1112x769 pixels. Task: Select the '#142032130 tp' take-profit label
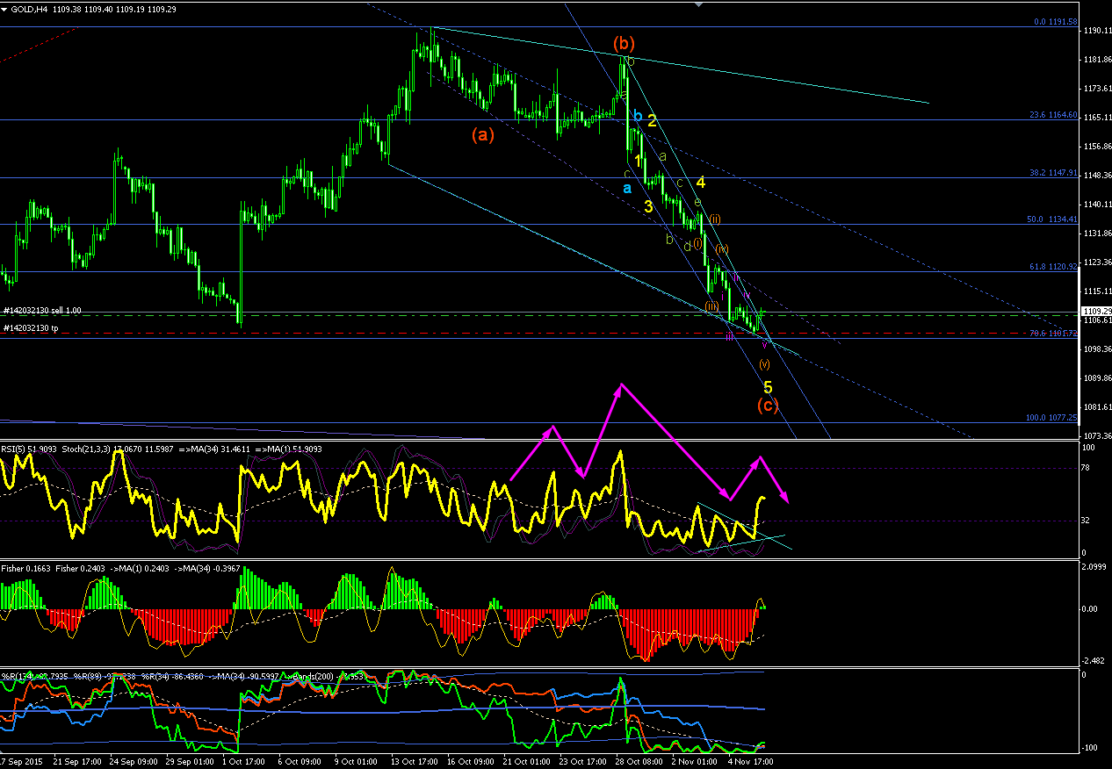(31, 327)
